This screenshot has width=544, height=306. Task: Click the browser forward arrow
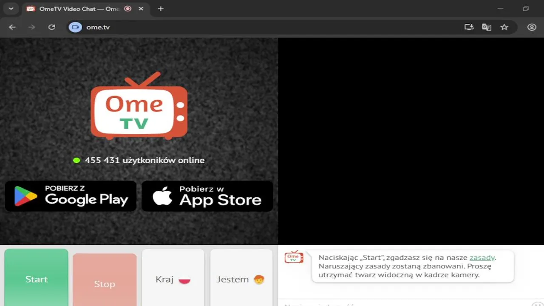31,27
